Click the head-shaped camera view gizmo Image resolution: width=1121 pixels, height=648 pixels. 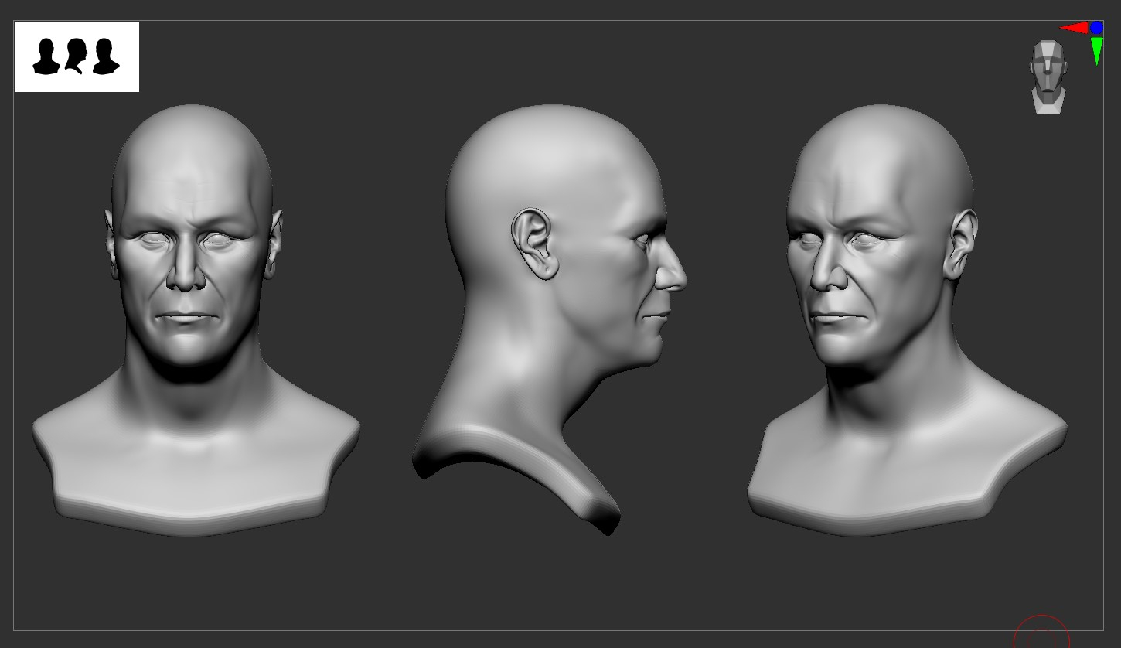[1048, 77]
